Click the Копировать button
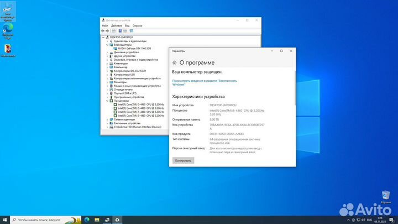Viewport: 398px width, 224px height. [x=184, y=160]
